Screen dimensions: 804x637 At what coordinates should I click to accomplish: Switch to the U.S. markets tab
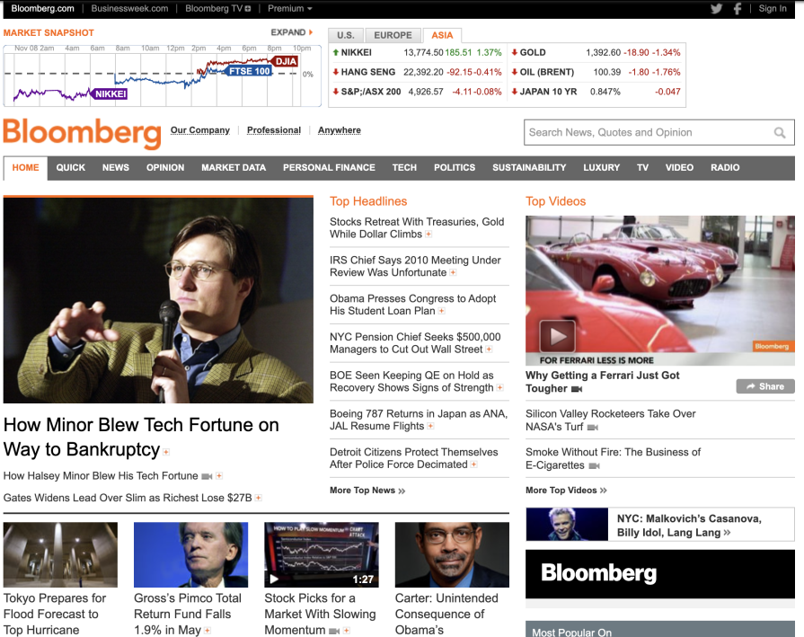pos(345,35)
